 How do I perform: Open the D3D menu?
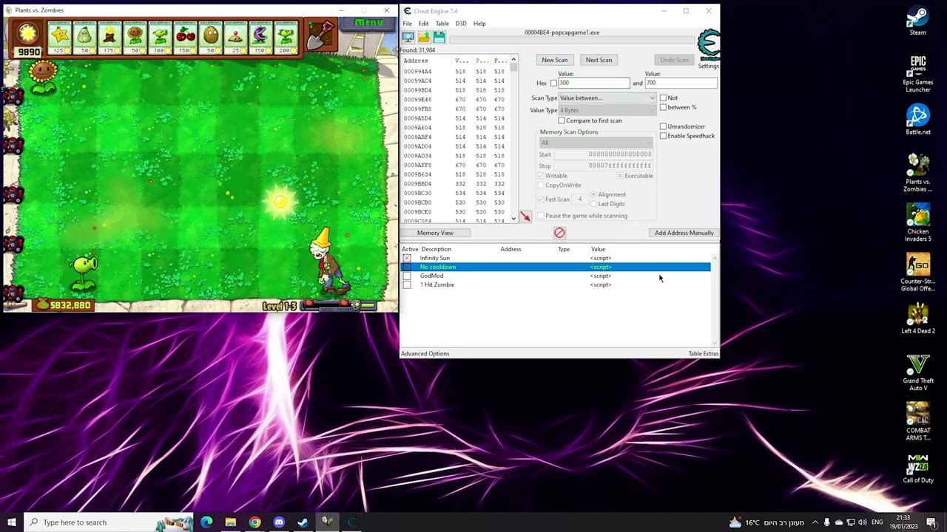click(461, 24)
